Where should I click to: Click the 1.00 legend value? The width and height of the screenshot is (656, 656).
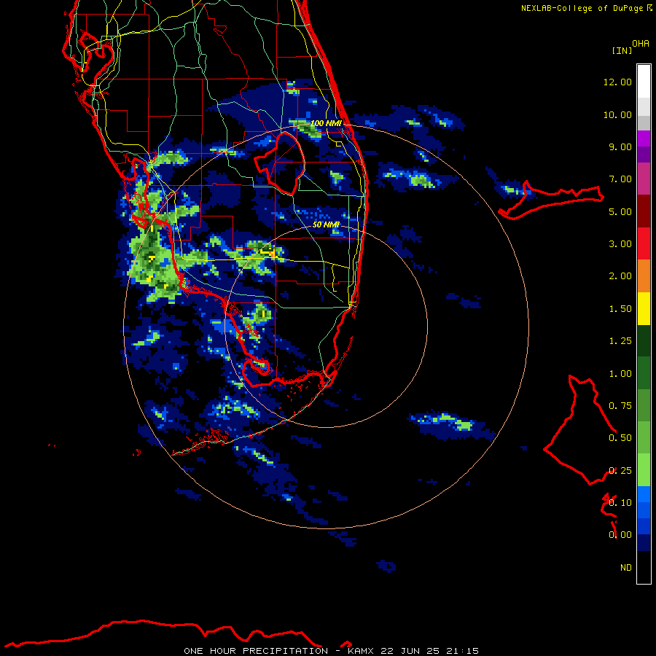coord(620,374)
